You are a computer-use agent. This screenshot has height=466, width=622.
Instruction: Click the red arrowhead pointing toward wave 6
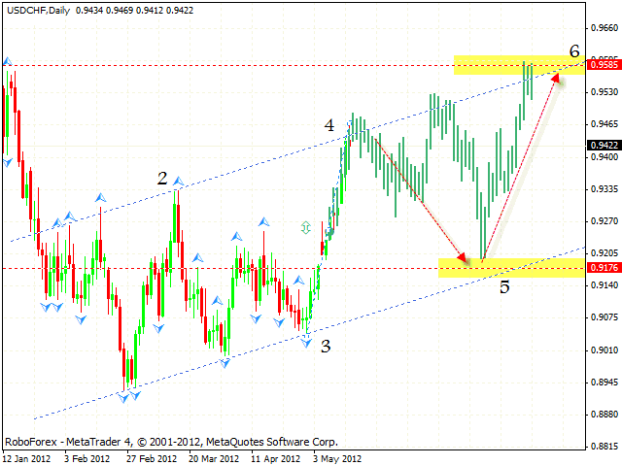click(557, 79)
